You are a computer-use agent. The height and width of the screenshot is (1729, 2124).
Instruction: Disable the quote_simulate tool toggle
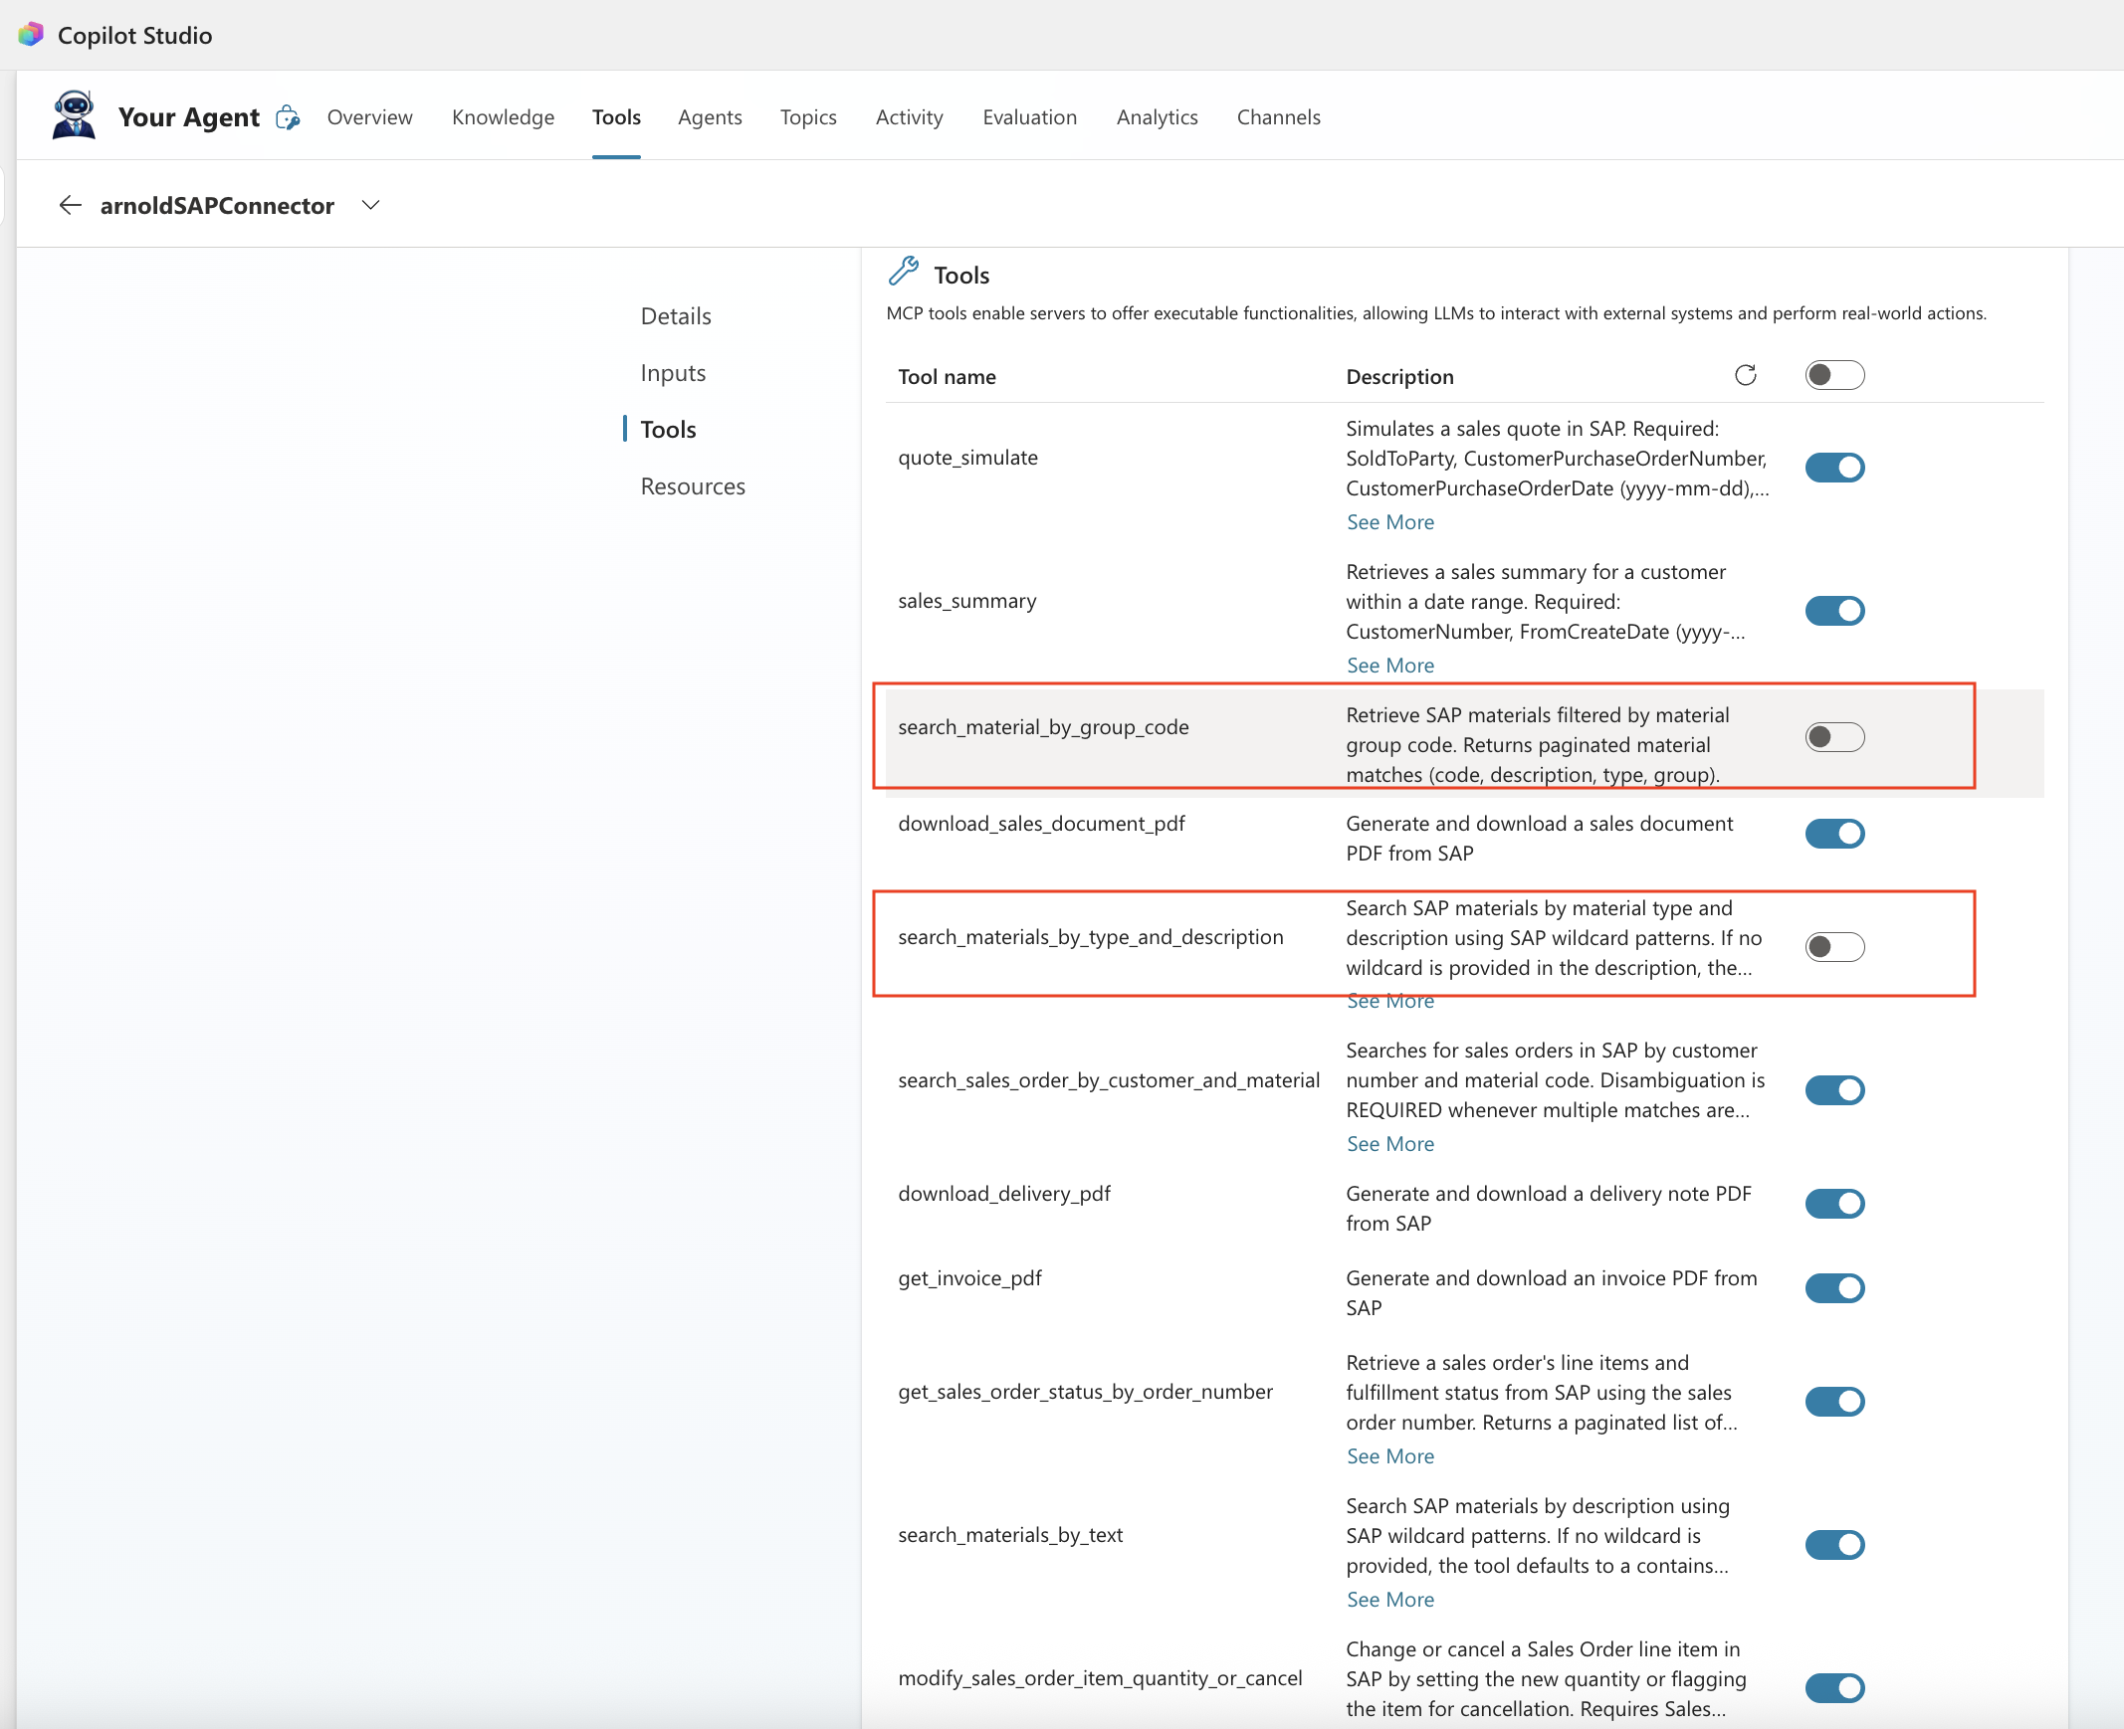1834,468
